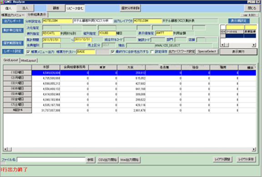Click the 名古屋 column header
The width and height of the screenshot is (262, 177).
[164, 68]
